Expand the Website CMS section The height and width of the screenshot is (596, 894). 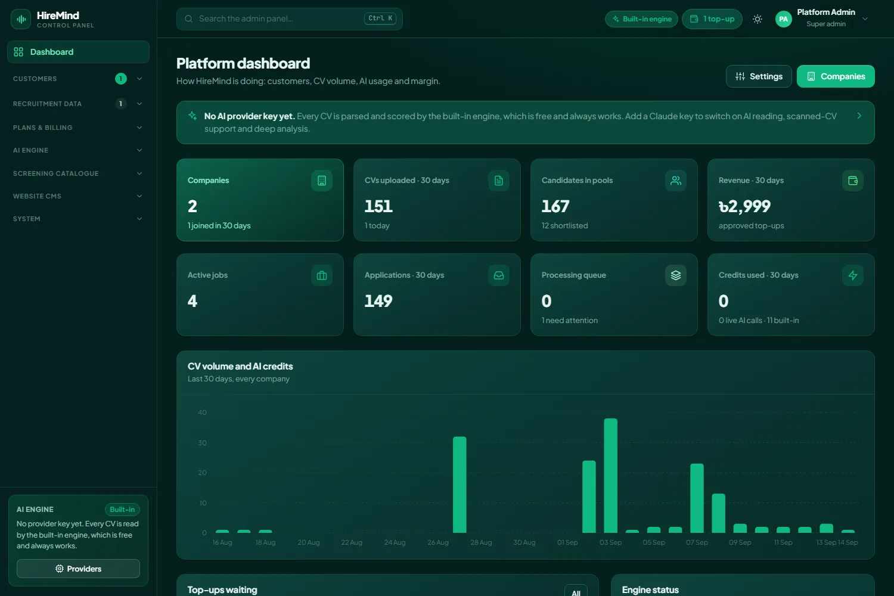click(78, 196)
